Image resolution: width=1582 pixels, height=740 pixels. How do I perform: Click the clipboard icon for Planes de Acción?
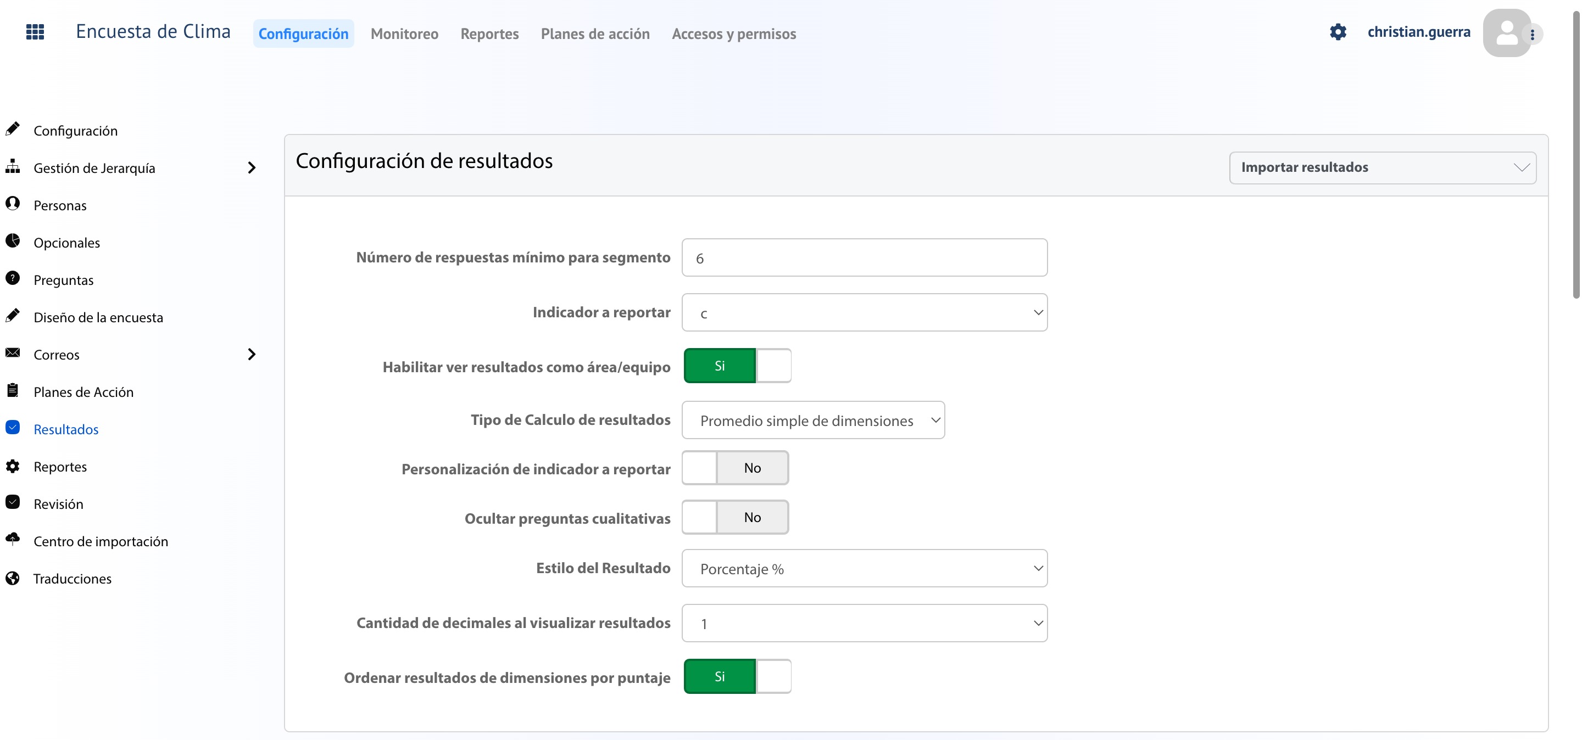[x=12, y=390]
